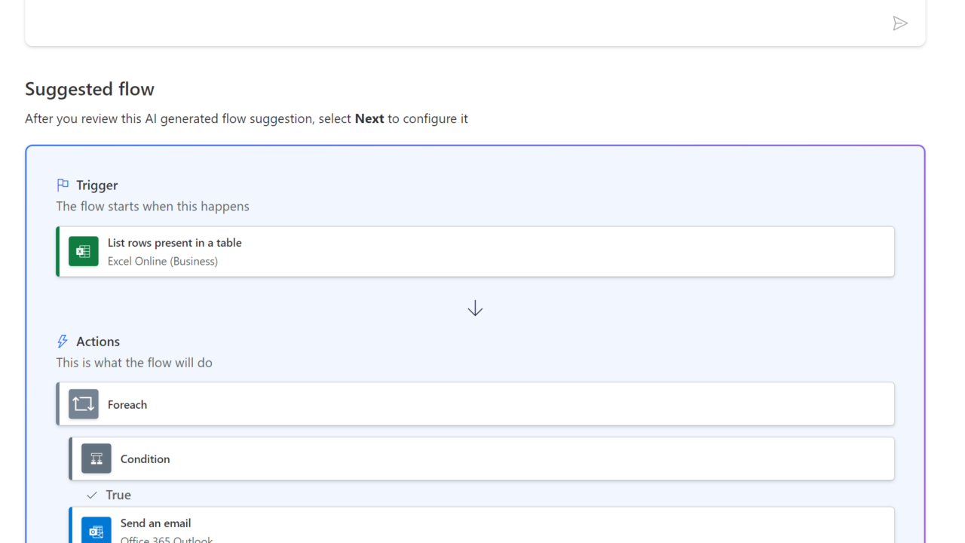
Task: Focus the prompt description input box
Action: (x=452, y=23)
